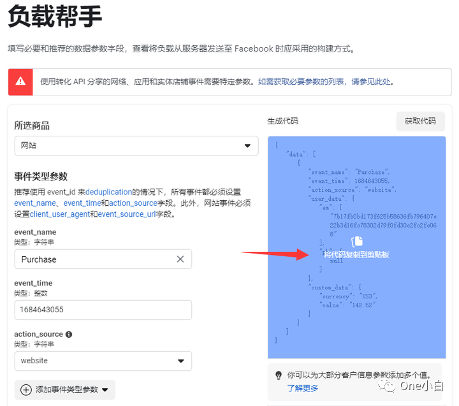Image resolution: width=459 pixels, height=406 pixels.
Task: Open the 所选商品 dropdown showing 网站
Action: click(x=136, y=145)
